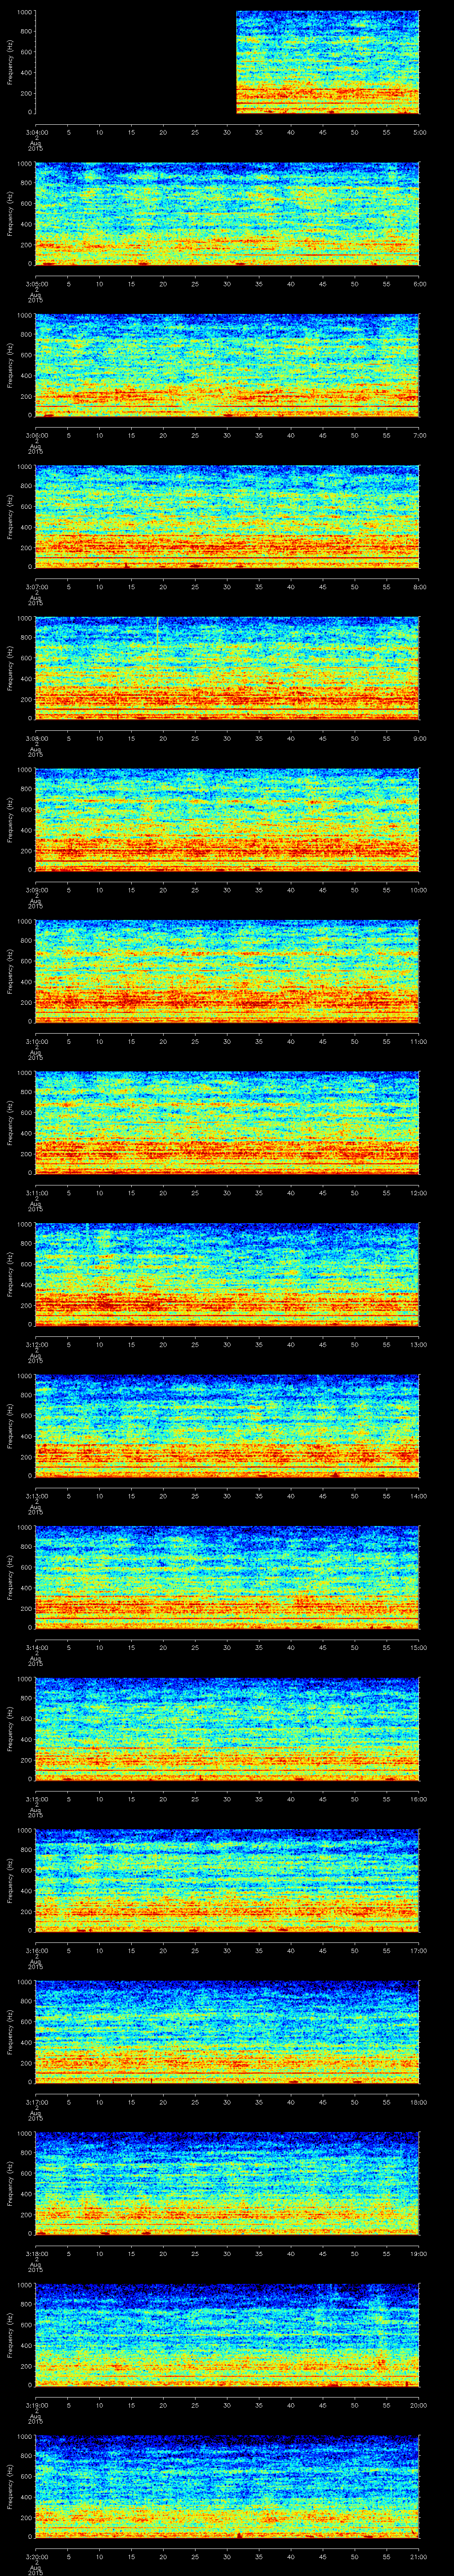Click the spectrogram panel starting at 3:12:00
Screen dimensions: 454x2576
tap(227, 1276)
